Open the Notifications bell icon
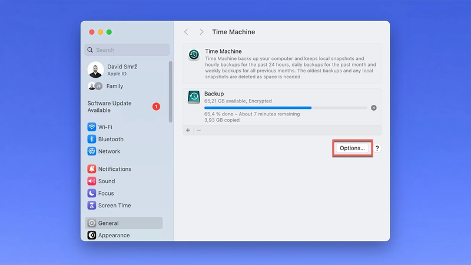The height and width of the screenshot is (265, 471). point(92,169)
